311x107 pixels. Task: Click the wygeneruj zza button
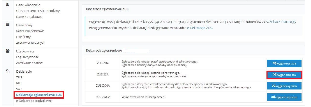tap(284, 75)
